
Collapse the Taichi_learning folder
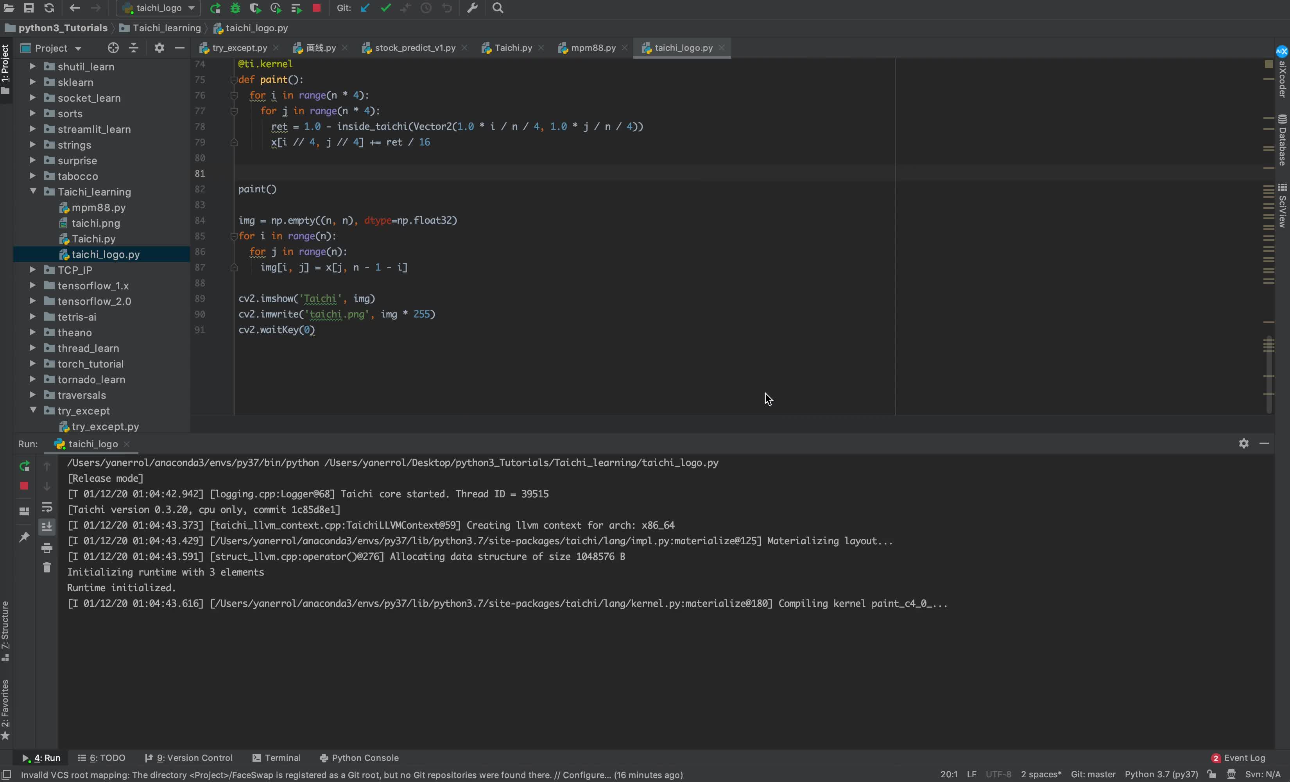[x=32, y=192]
